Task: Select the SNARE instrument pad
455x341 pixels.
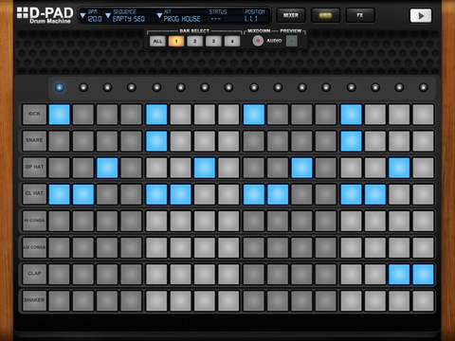Action: [x=34, y=140]
